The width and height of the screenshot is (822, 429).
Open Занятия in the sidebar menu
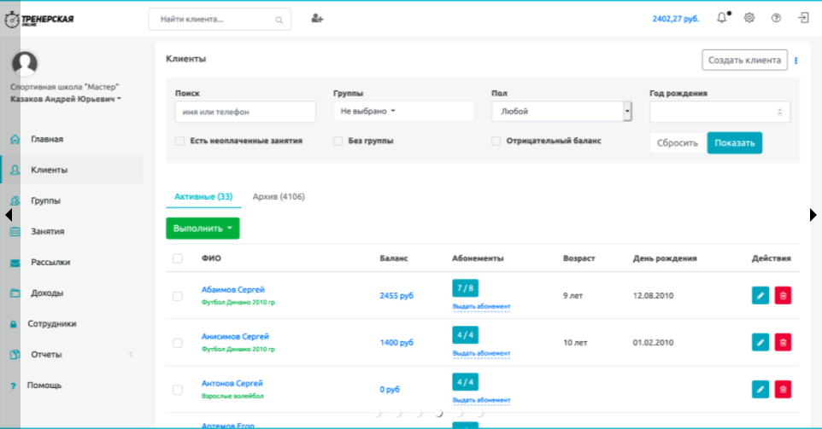pos(48,231)
